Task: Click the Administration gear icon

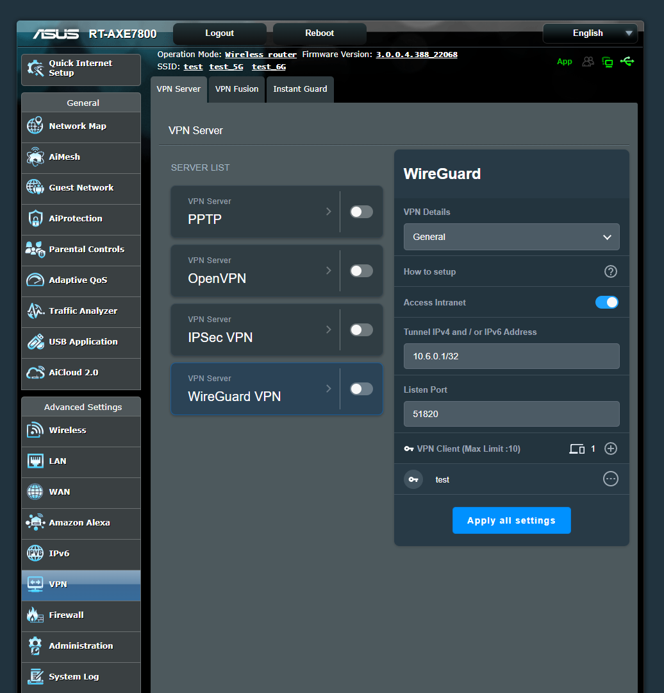Action: (35, 646)
